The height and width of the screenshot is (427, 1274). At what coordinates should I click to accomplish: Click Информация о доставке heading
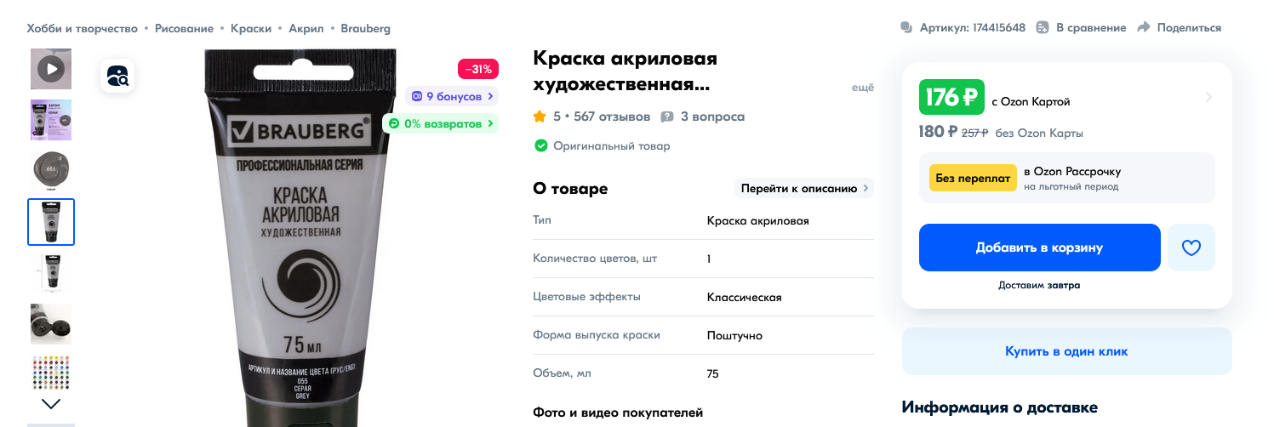pyautogui.click(x=1000, y=407)
